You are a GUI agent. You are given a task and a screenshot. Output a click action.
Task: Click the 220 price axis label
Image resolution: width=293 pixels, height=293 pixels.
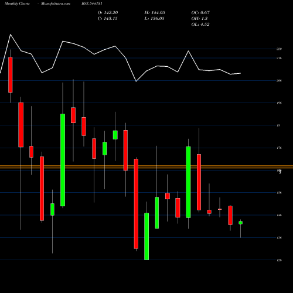pos(279,49)
